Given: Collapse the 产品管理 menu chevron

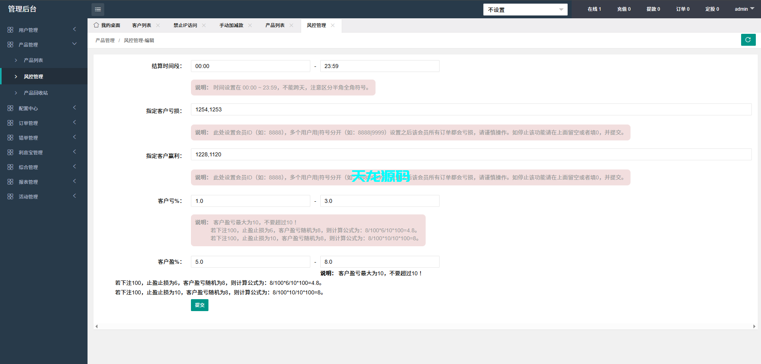Looking at the screenshot, I should tap(74, 44).
